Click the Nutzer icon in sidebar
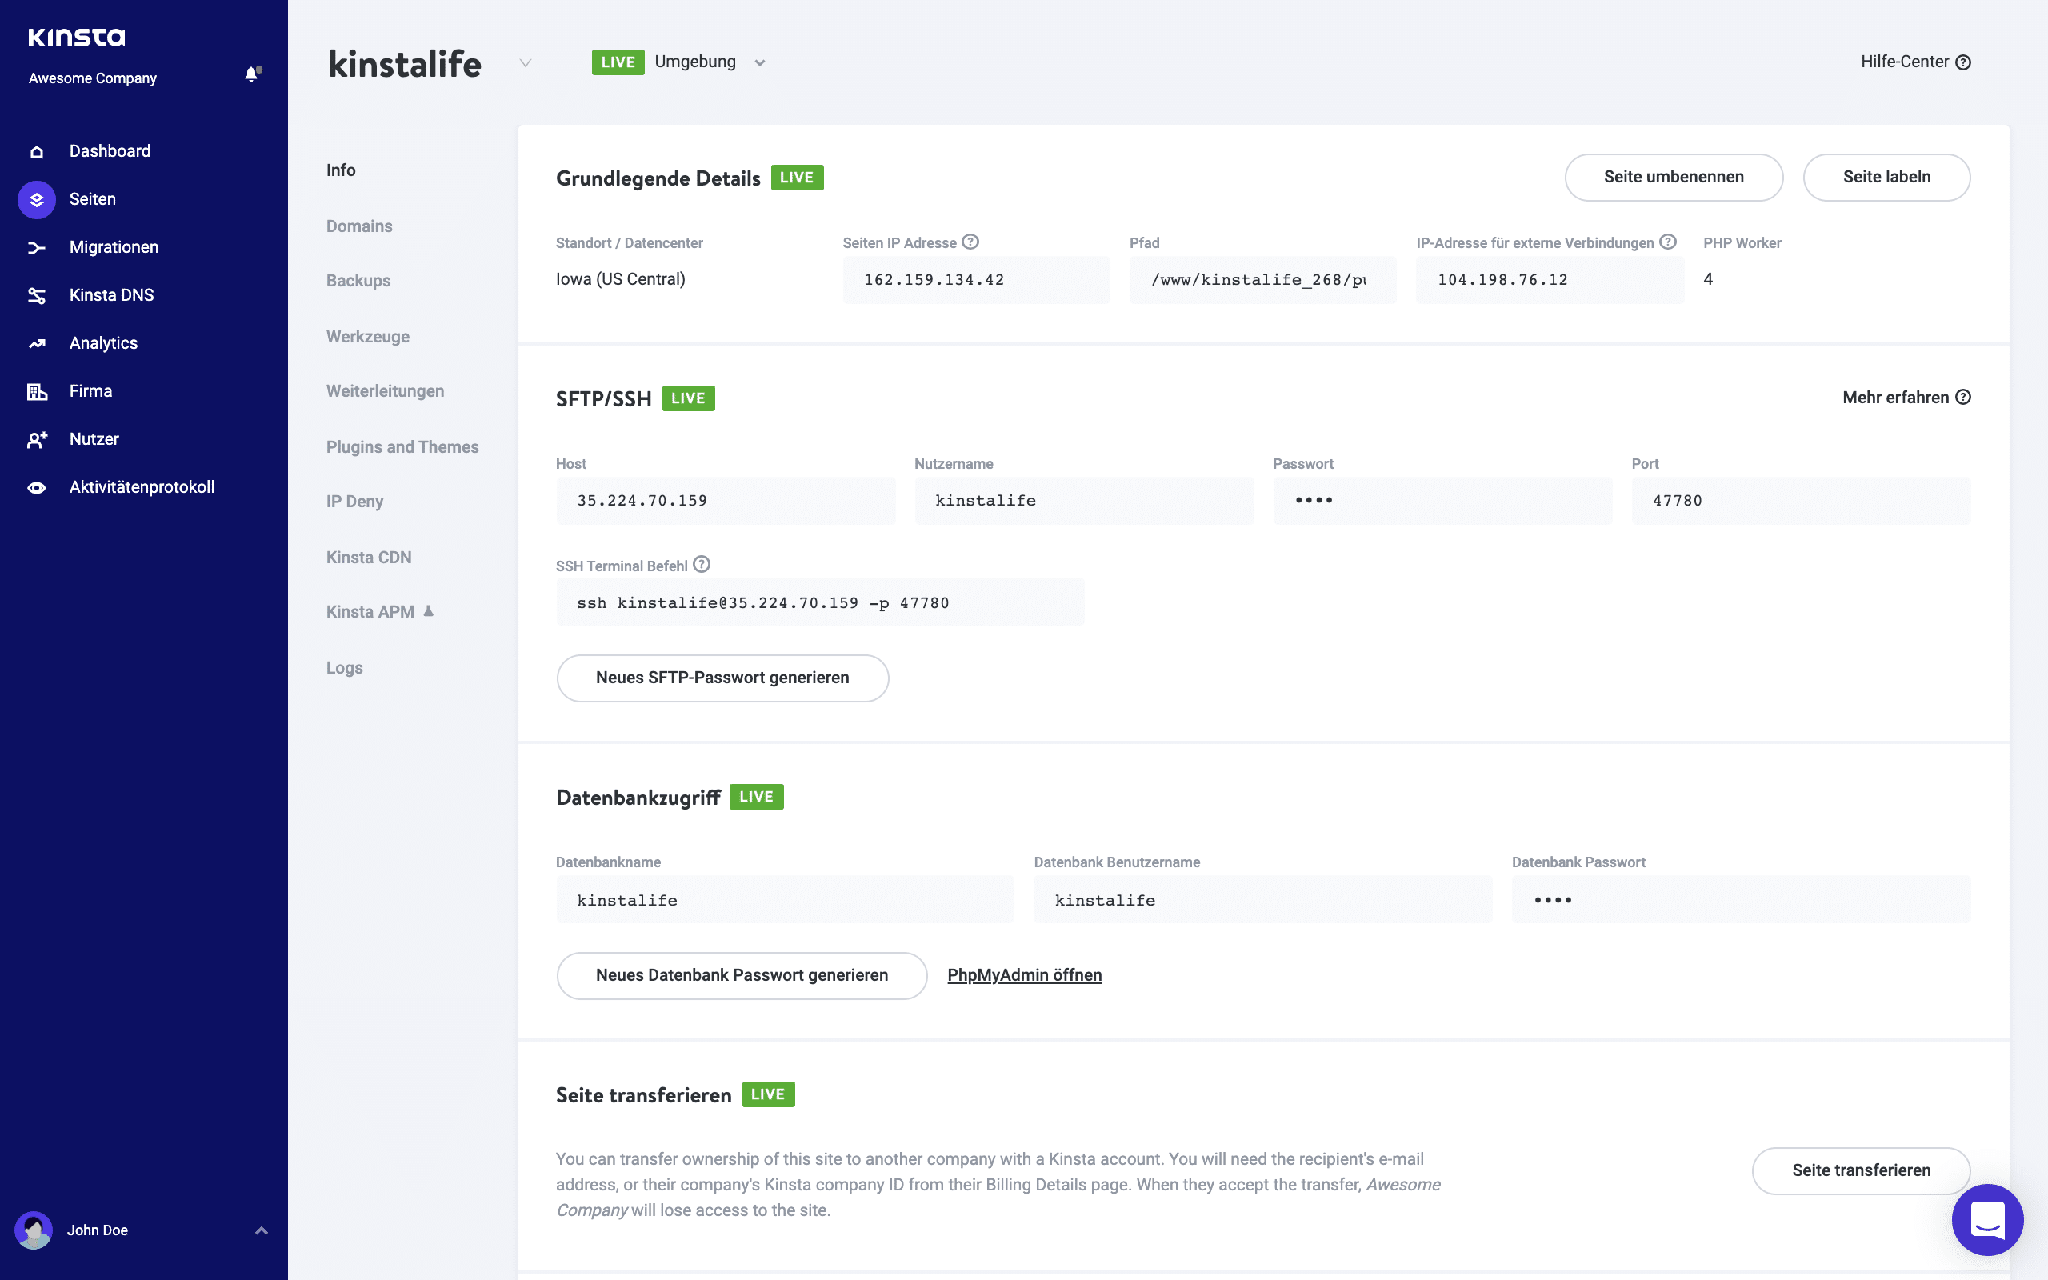This screenshot has width=2048, height=1280. click(x=38, y=438)
